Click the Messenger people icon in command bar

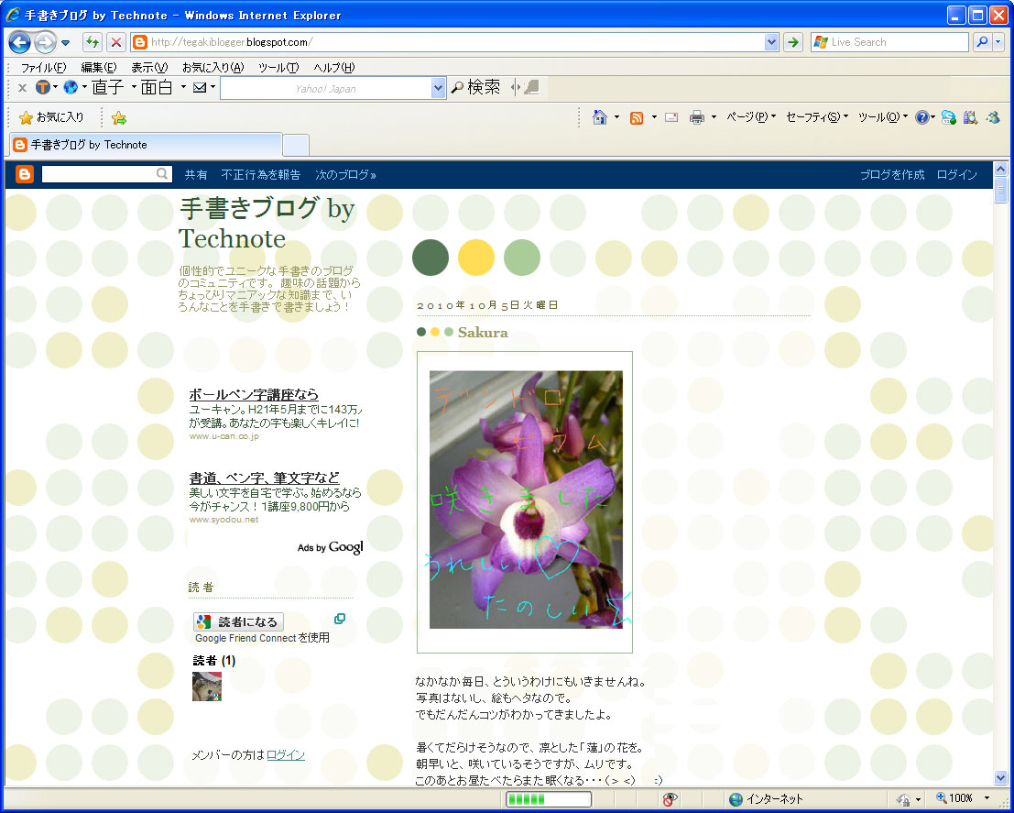click(993, 118)
